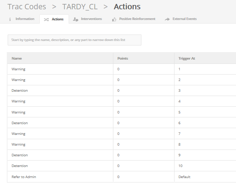Go to the External Events tab

pos(184,19)
